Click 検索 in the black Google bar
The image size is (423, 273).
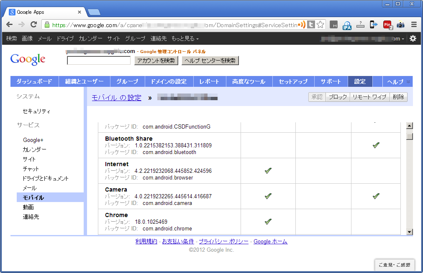click(x=12, y=38)
